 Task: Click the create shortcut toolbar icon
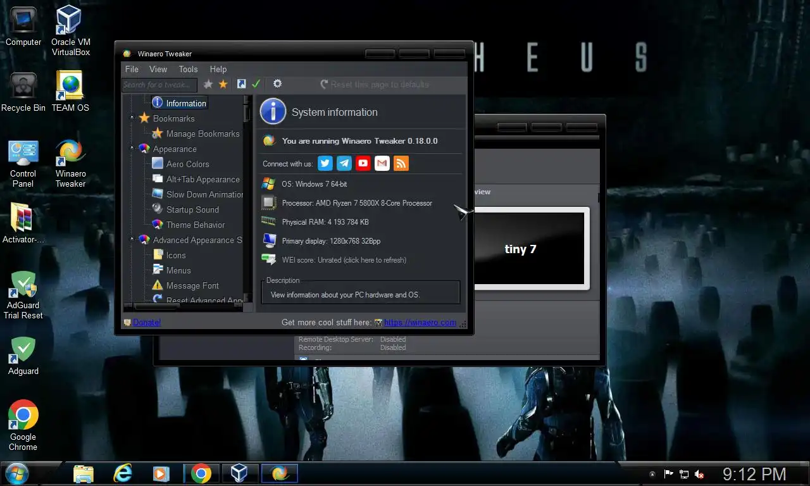click(x=241, y=84)
